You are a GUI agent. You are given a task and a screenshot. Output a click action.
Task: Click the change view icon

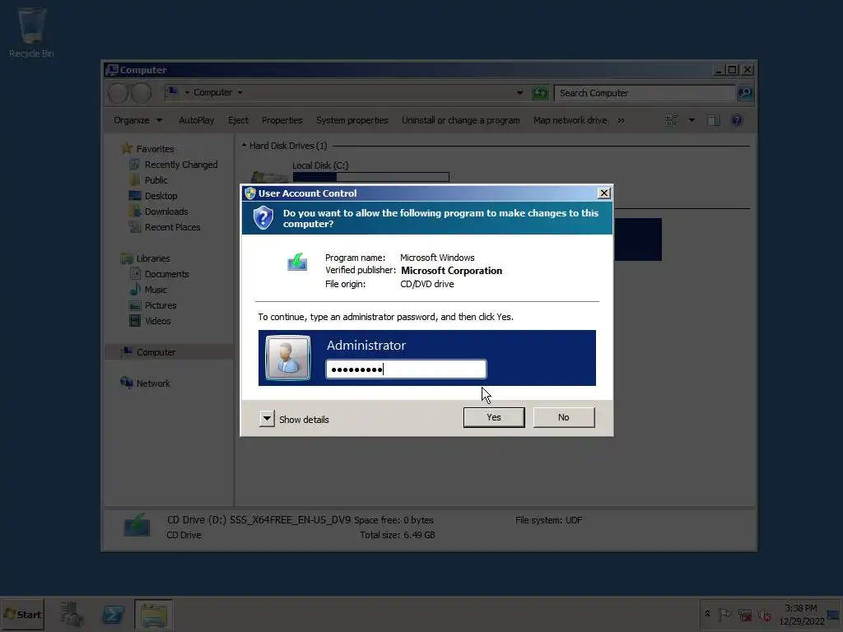672,120
